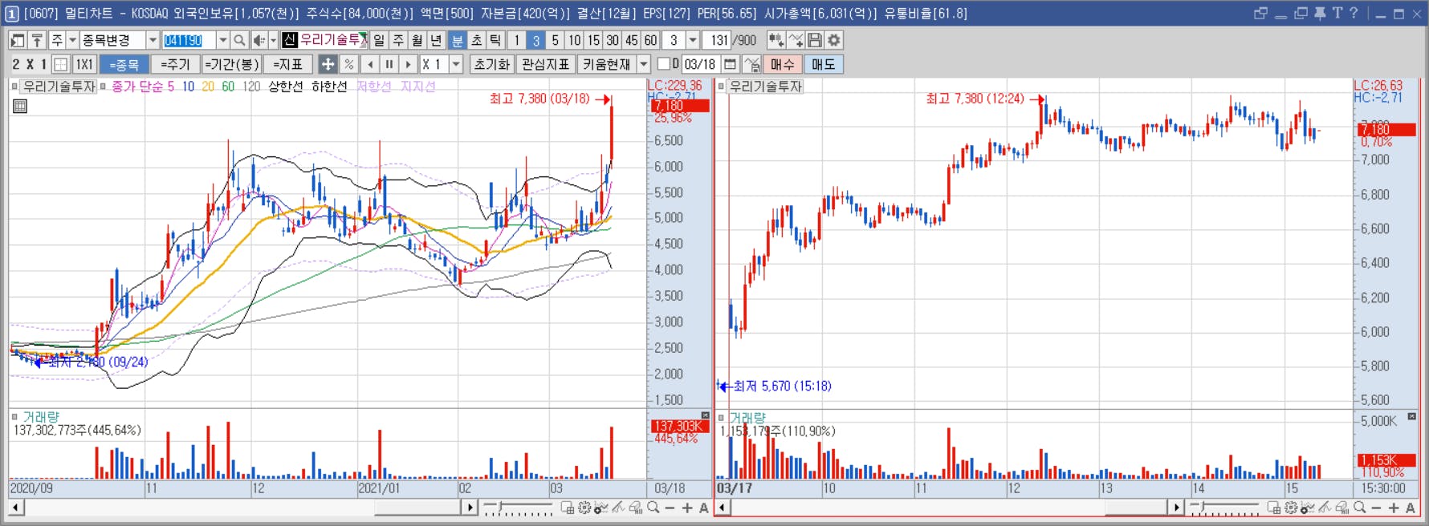Screen dimensions: 1429x526
Task: Adjust the left chart zoom slider
Action: [519, 508]
